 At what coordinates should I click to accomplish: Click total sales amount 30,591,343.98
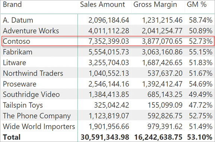pyautogui.click(x=105, y=137)
